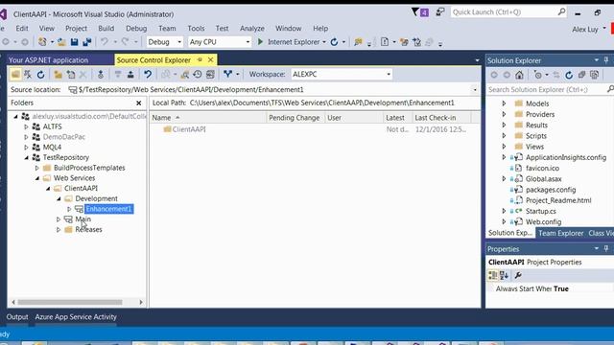Expand the BuildProcessTemplates folder
Screen dimensions: 614x345
[37, 168]
